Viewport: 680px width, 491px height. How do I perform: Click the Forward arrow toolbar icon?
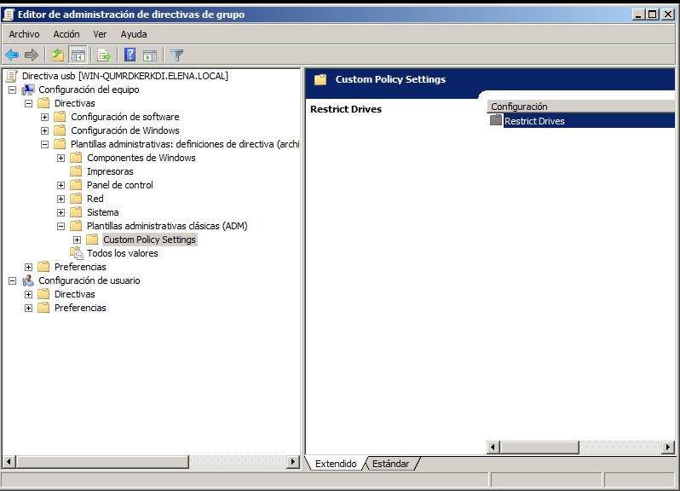point(32,55)
